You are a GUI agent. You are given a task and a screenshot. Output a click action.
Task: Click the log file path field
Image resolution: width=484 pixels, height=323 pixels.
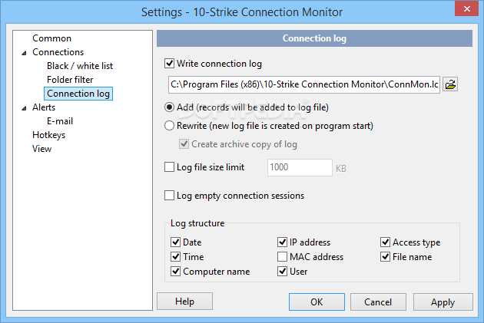pyautogui.click(x=303, y=84)
